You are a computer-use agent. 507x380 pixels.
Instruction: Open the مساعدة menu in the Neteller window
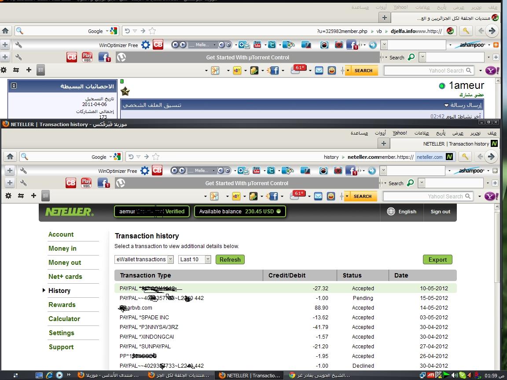point(359,133)
